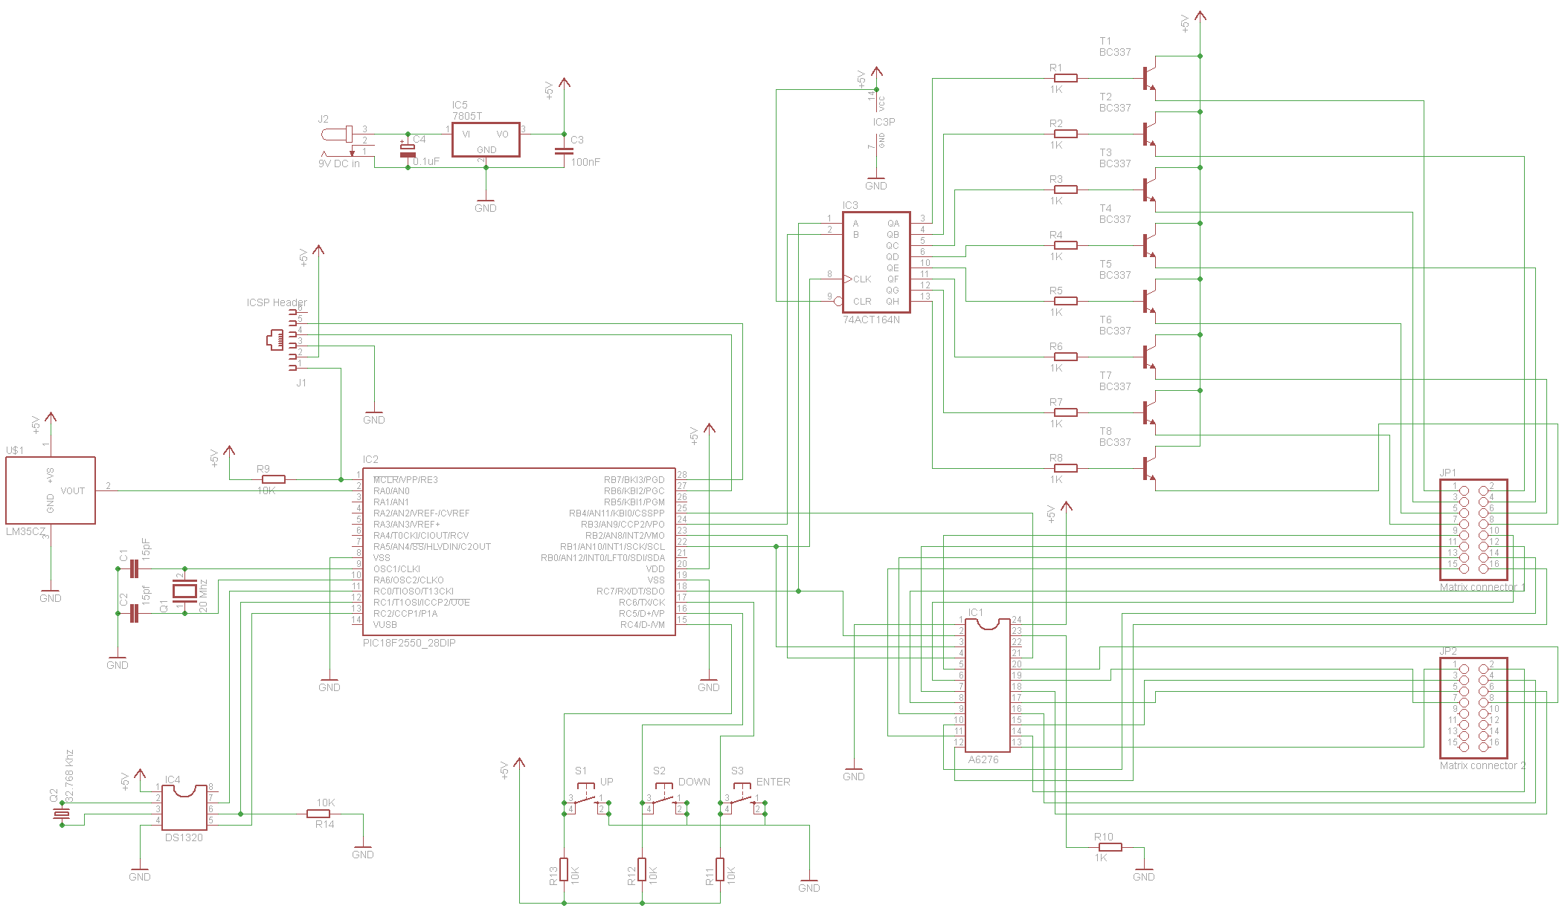Click the "RA0/AN0" pin label

(x=391, y=490)
